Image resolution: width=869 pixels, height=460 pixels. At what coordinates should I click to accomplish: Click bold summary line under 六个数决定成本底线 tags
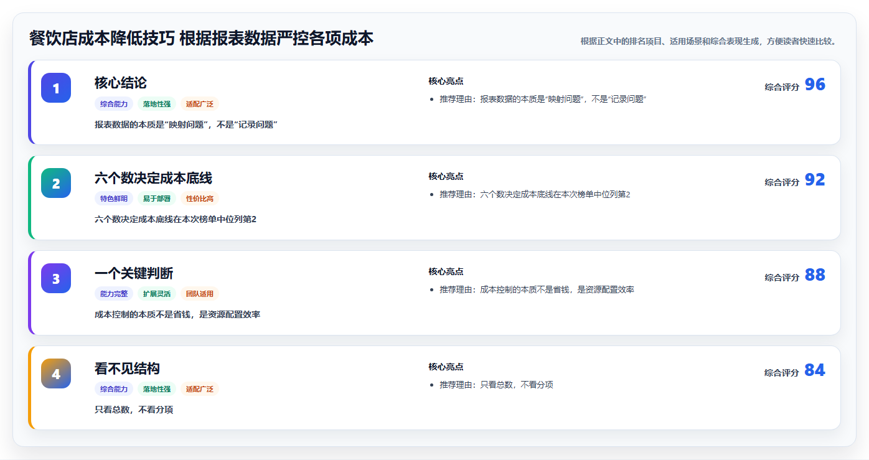[x=176, y=219]
